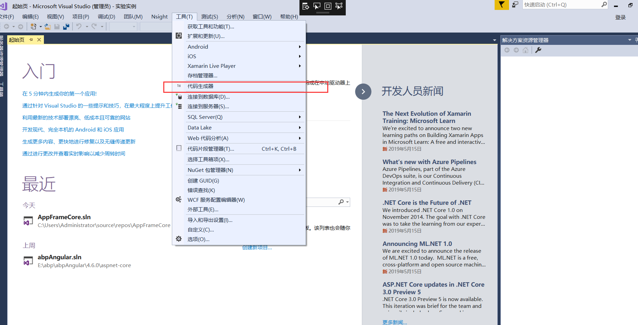Pin the Start Page tab with pushpin icon
Image resolution: width=638 pixels, height=325 pixels.
31,40
